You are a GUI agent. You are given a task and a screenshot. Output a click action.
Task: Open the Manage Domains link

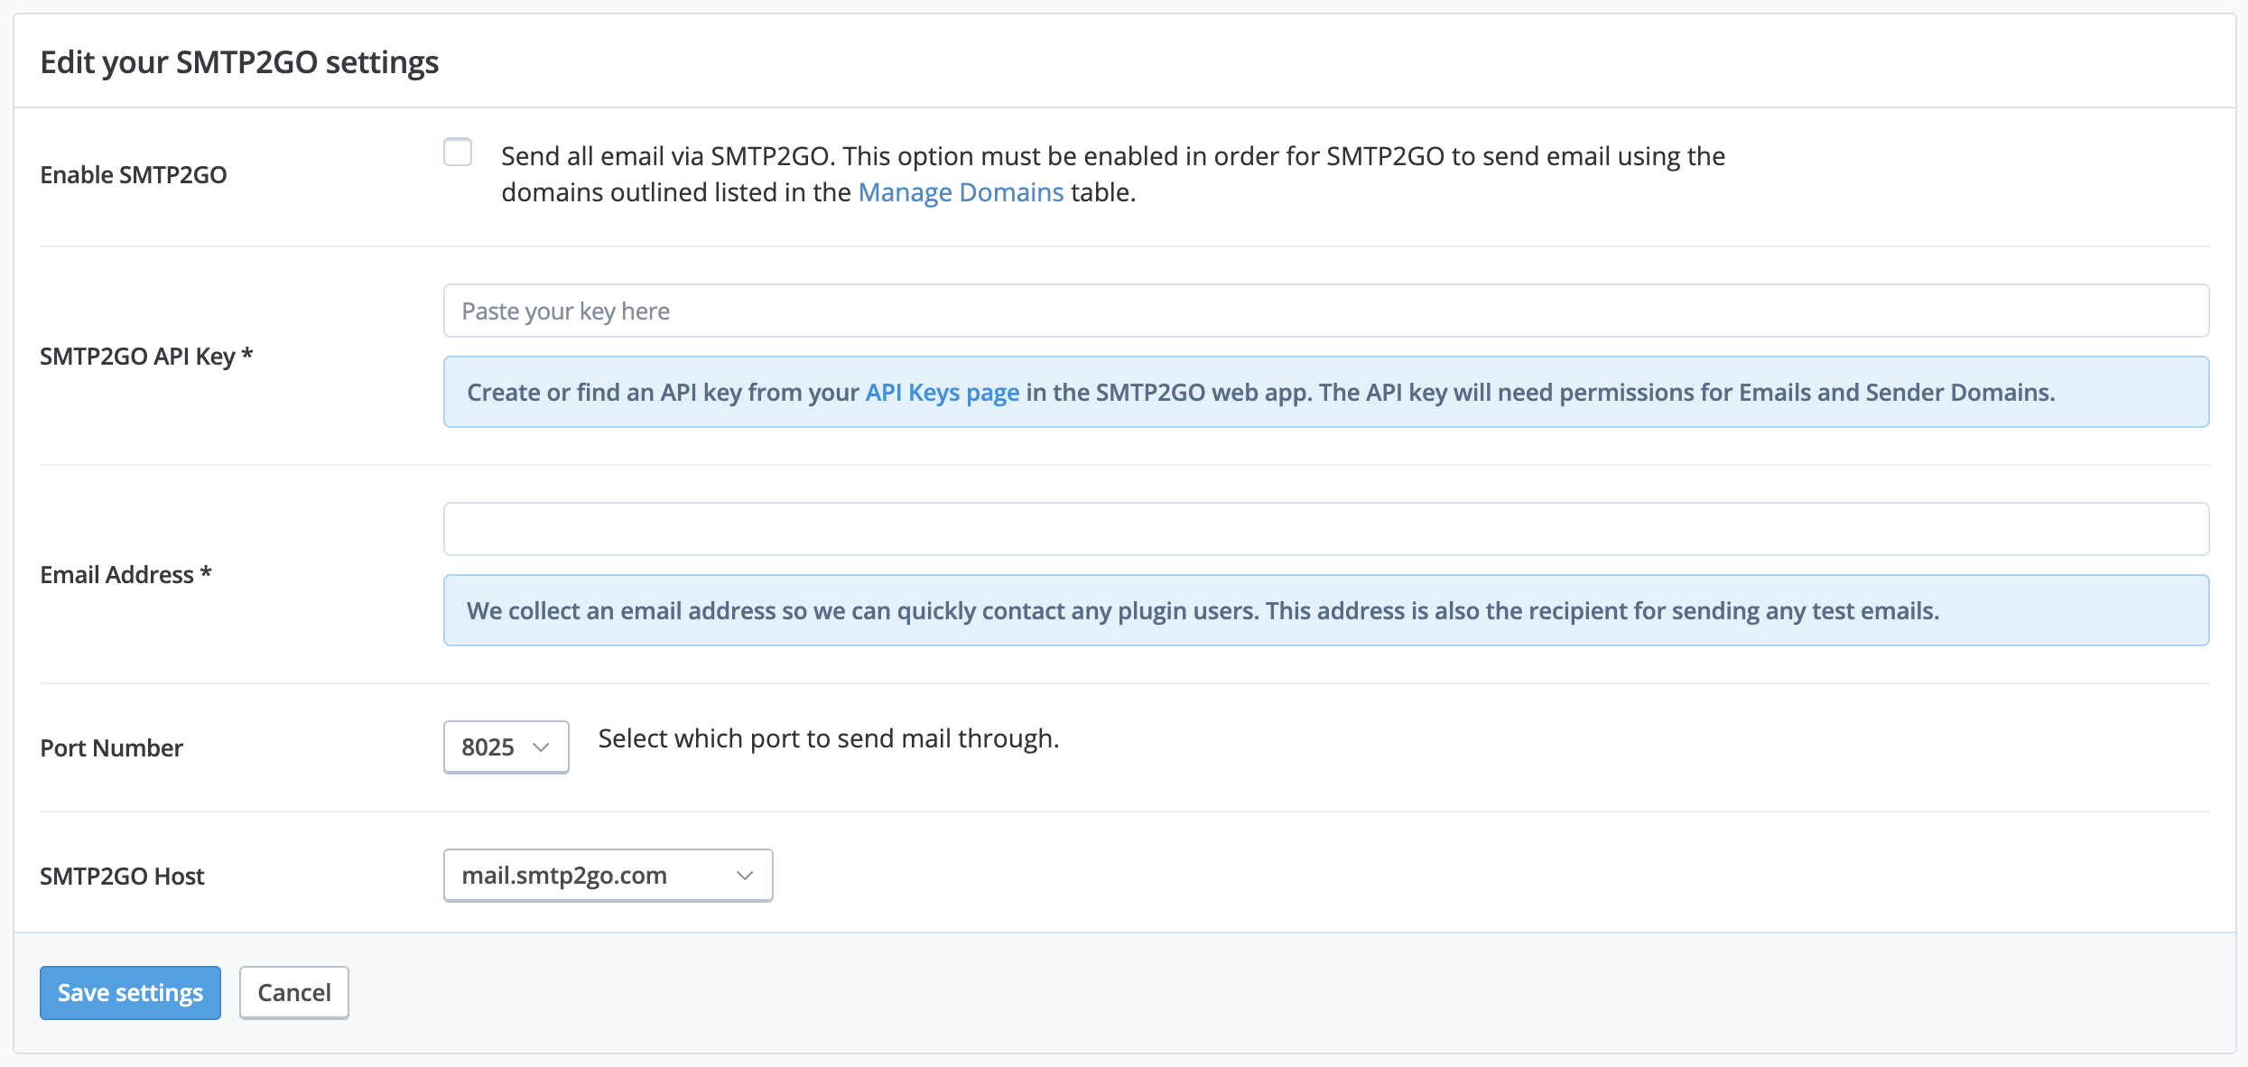point(961,192)
